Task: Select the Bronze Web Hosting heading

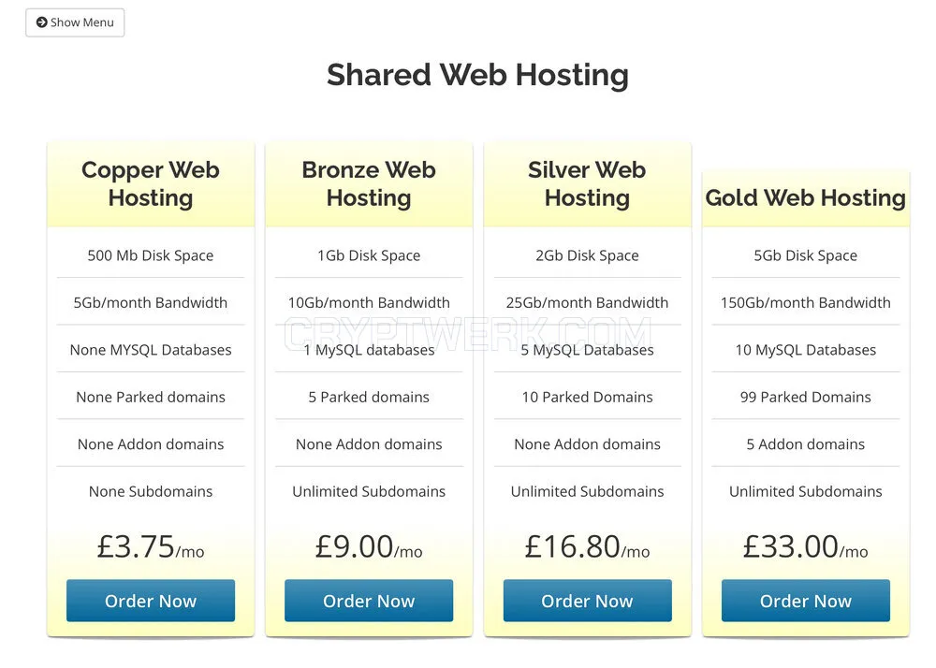Action: 369,183
